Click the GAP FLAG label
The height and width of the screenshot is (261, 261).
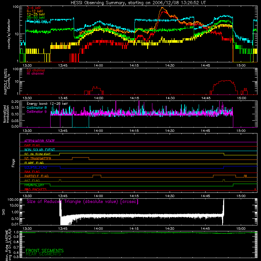32,145
